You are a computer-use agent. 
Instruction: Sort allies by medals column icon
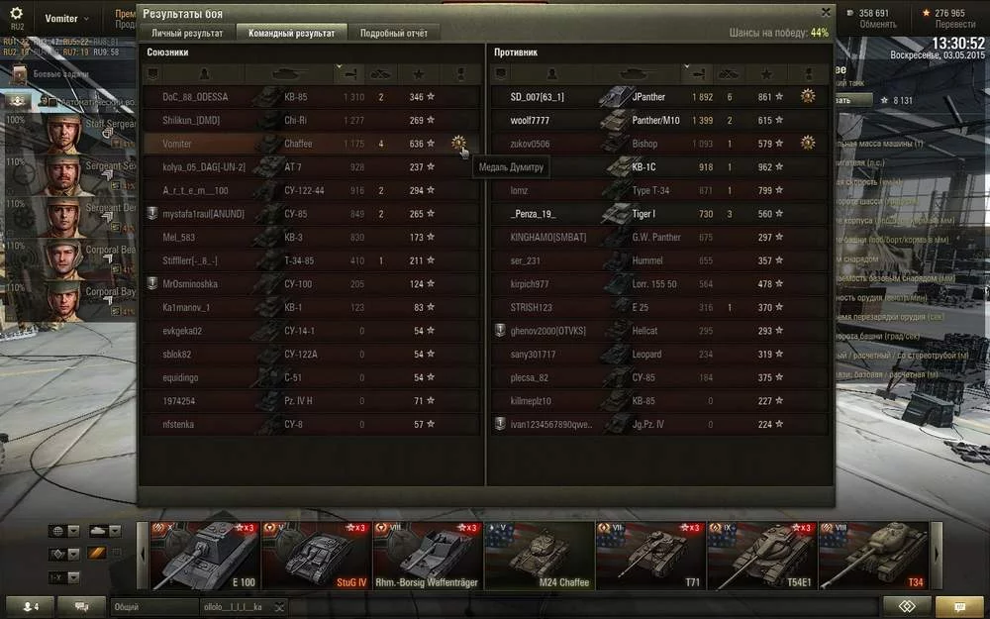[459, 74]
